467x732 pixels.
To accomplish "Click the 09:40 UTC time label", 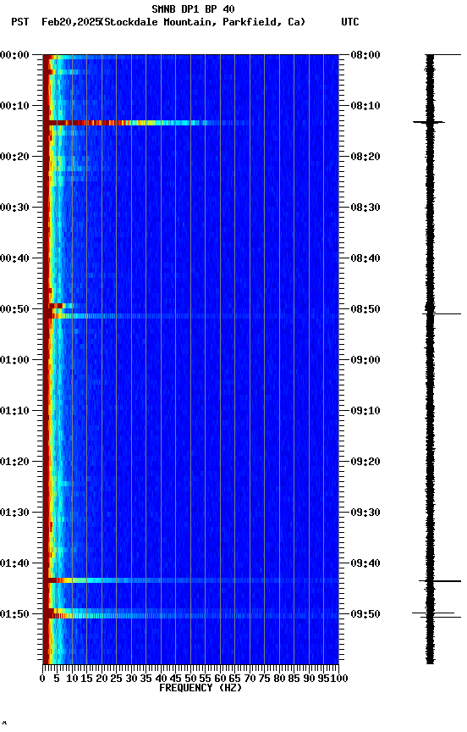I will pos(365,564).
